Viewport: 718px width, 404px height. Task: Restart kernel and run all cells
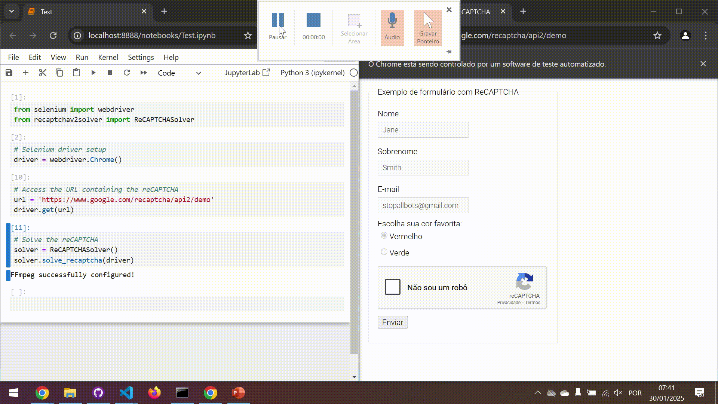pos(144,73)
